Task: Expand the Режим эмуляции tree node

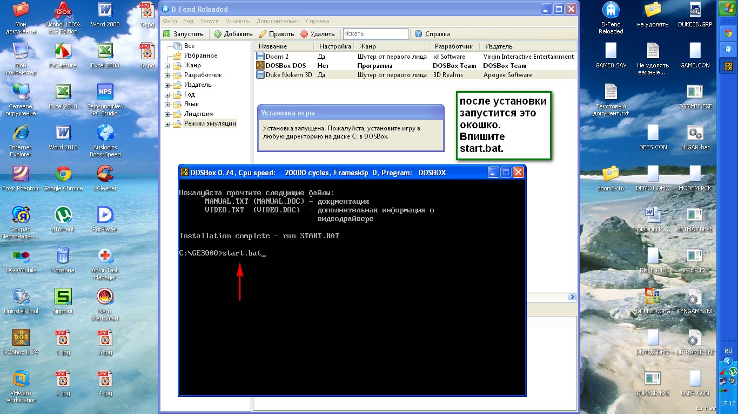Action: [x=167, y=124]
